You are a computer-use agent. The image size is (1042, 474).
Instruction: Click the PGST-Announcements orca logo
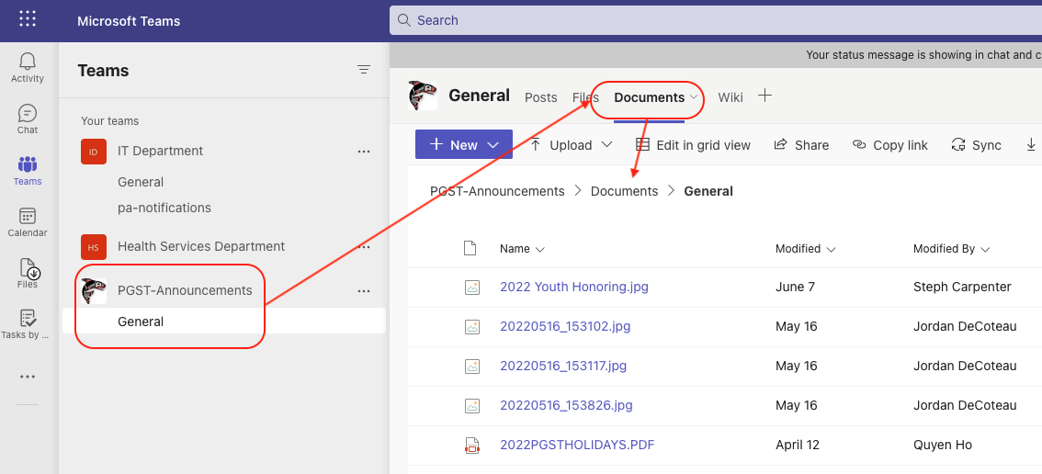point(93,291)
